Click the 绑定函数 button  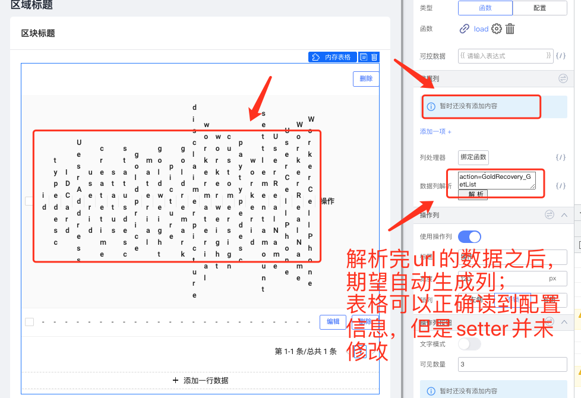point(473,157)
